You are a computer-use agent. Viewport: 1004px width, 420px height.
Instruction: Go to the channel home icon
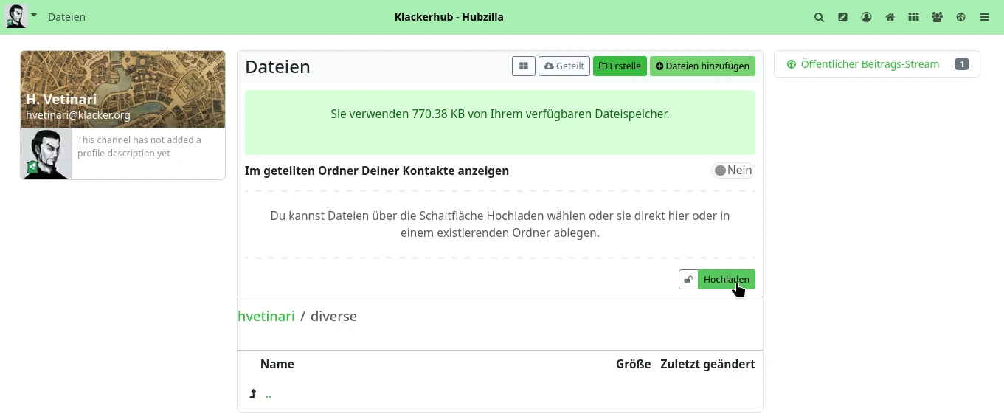tap(890, 17)
